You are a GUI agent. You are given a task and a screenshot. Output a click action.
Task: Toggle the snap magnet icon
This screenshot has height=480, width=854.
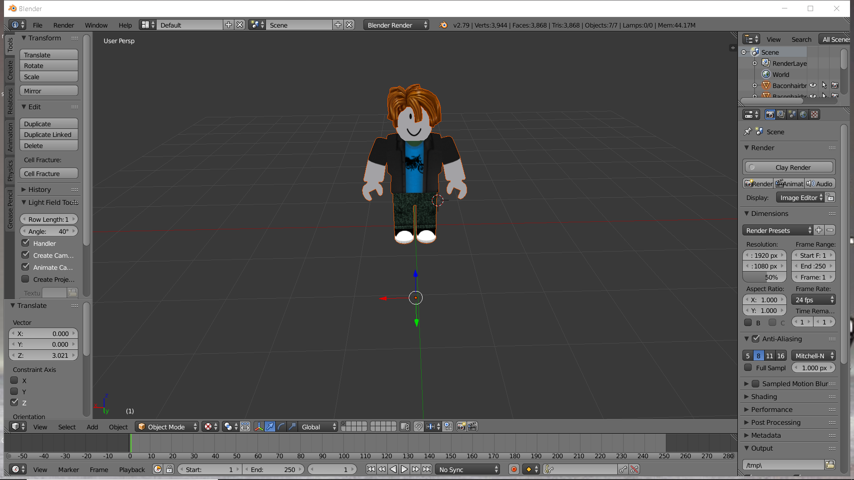pos(419,427)
